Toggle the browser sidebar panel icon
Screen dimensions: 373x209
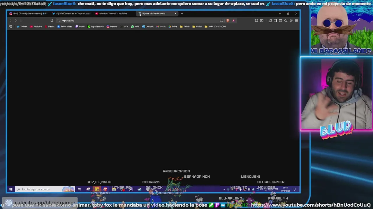tap(275, 21)
